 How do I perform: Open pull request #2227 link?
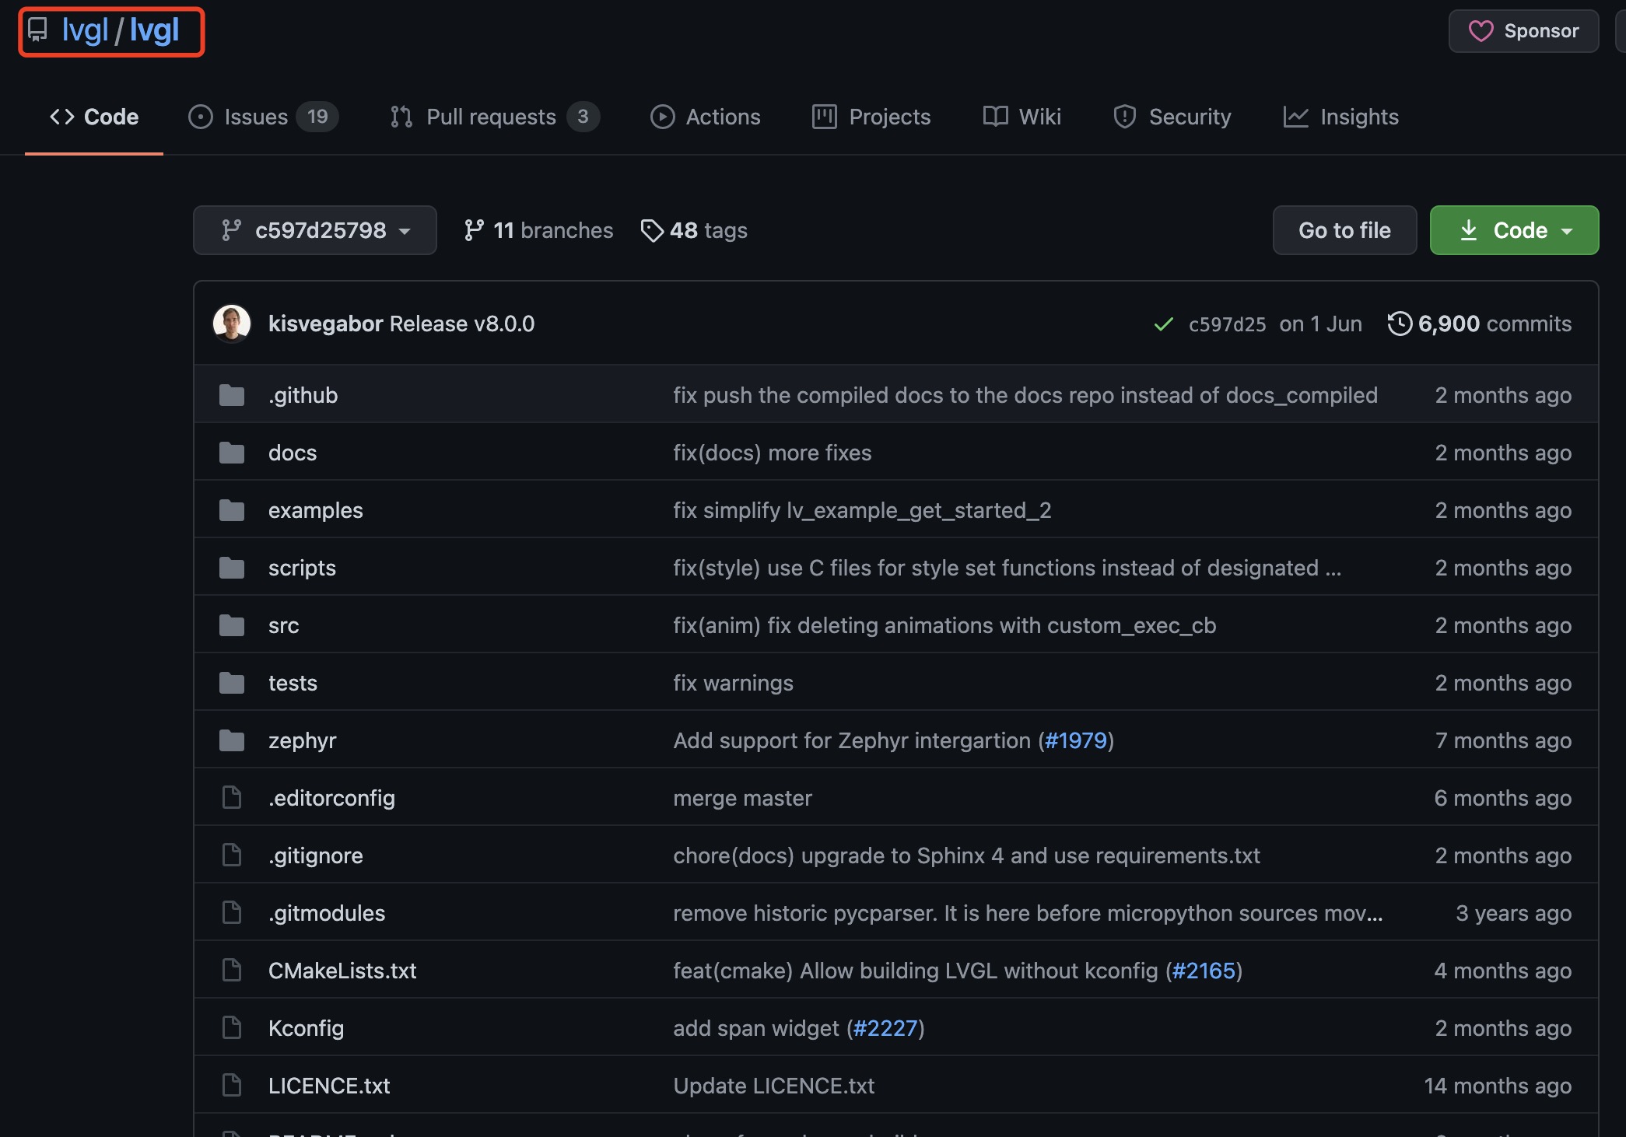885,1028
